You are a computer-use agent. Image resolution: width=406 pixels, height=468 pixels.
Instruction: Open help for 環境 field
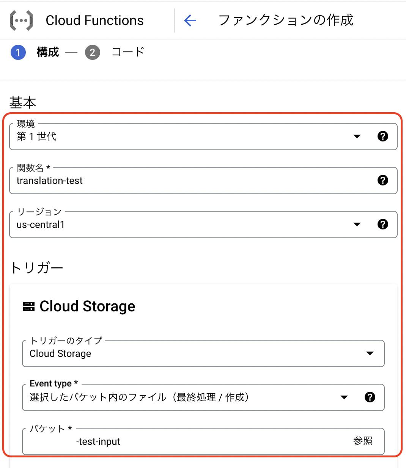point(383,136)
